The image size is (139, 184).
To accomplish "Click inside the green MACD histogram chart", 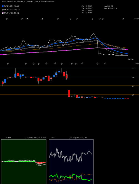I will click(24, 162).
